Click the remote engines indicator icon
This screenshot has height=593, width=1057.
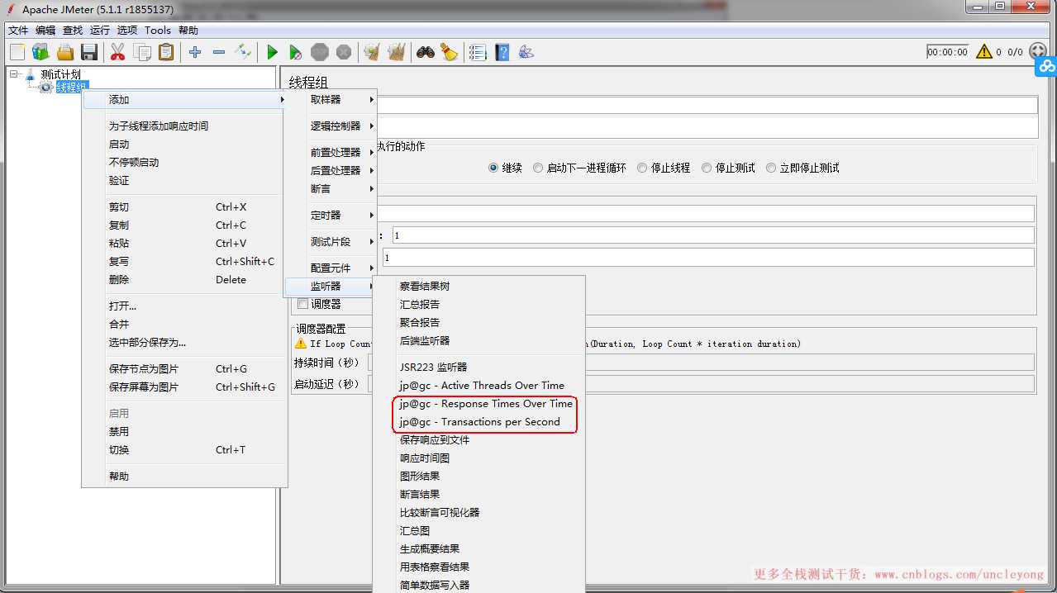click(1039, 51)
